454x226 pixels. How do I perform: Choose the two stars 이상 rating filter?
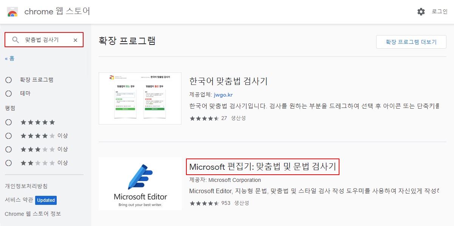pos(8,163)
